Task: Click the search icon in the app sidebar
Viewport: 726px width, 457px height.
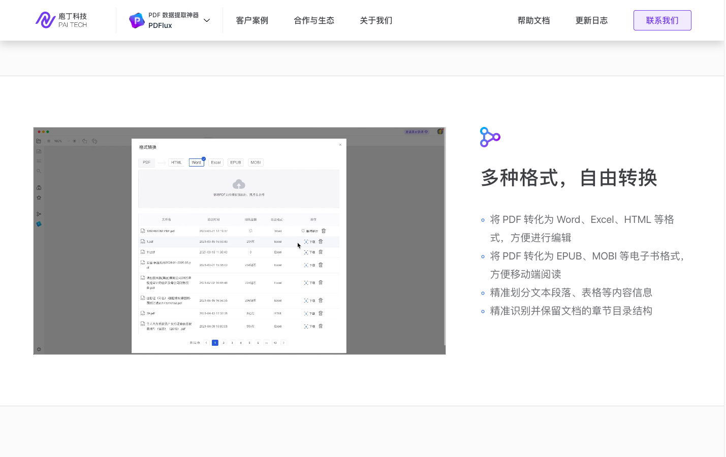Action: [x=39, y=171]
